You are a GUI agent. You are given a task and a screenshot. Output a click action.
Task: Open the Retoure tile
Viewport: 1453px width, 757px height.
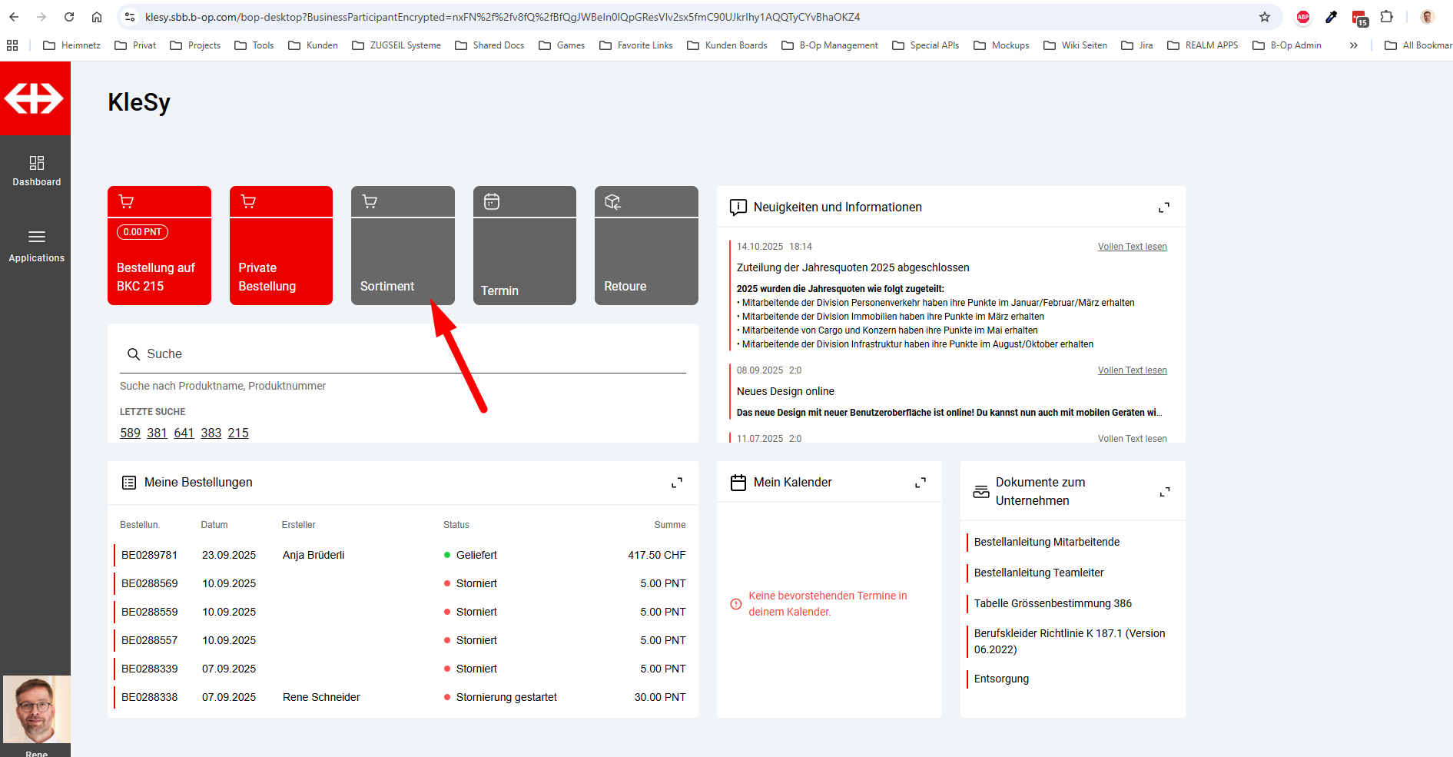(645, 246)
